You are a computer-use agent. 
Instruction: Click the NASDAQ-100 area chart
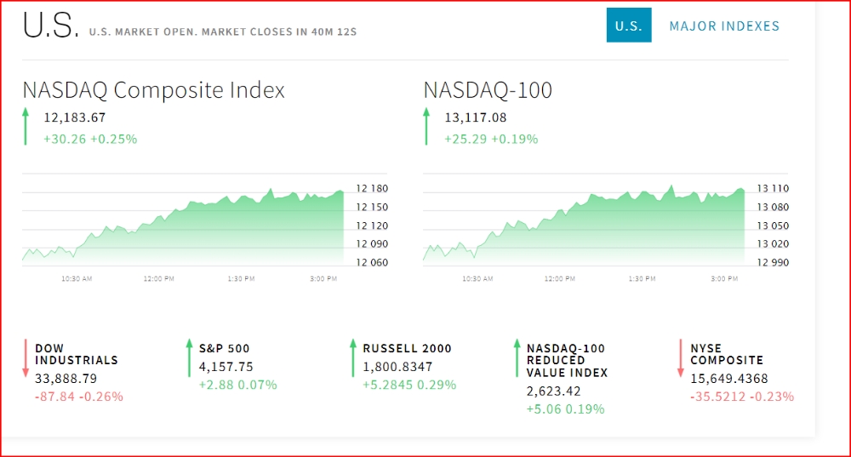pos(584,226)
